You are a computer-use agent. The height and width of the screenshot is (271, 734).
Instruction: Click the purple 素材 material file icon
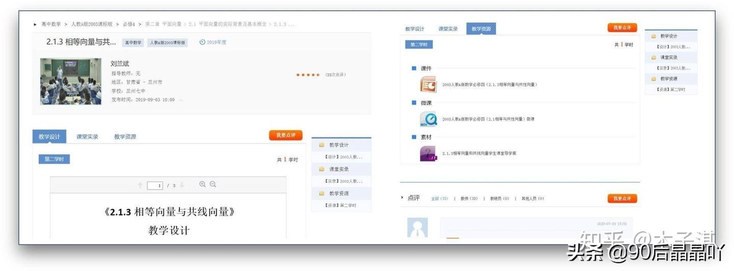[428, 153]
